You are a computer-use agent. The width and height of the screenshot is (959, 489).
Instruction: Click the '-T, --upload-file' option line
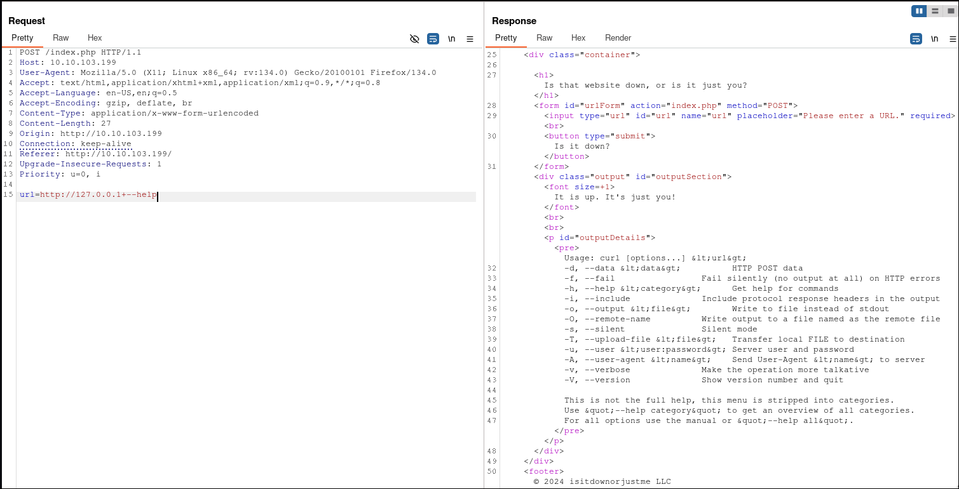click(x=735, y=339)
